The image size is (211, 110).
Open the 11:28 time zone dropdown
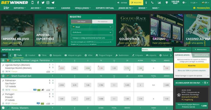point(194,3)
